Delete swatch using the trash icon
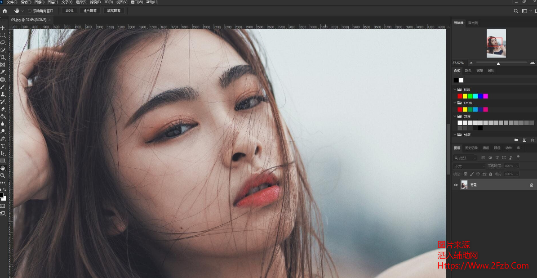Image resolution: width=537 pixels, height=278 pixels. coord(533,140)
